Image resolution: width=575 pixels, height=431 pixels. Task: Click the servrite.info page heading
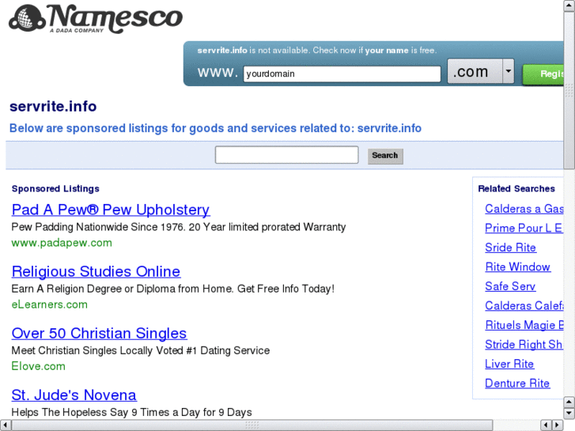point(53,107)
